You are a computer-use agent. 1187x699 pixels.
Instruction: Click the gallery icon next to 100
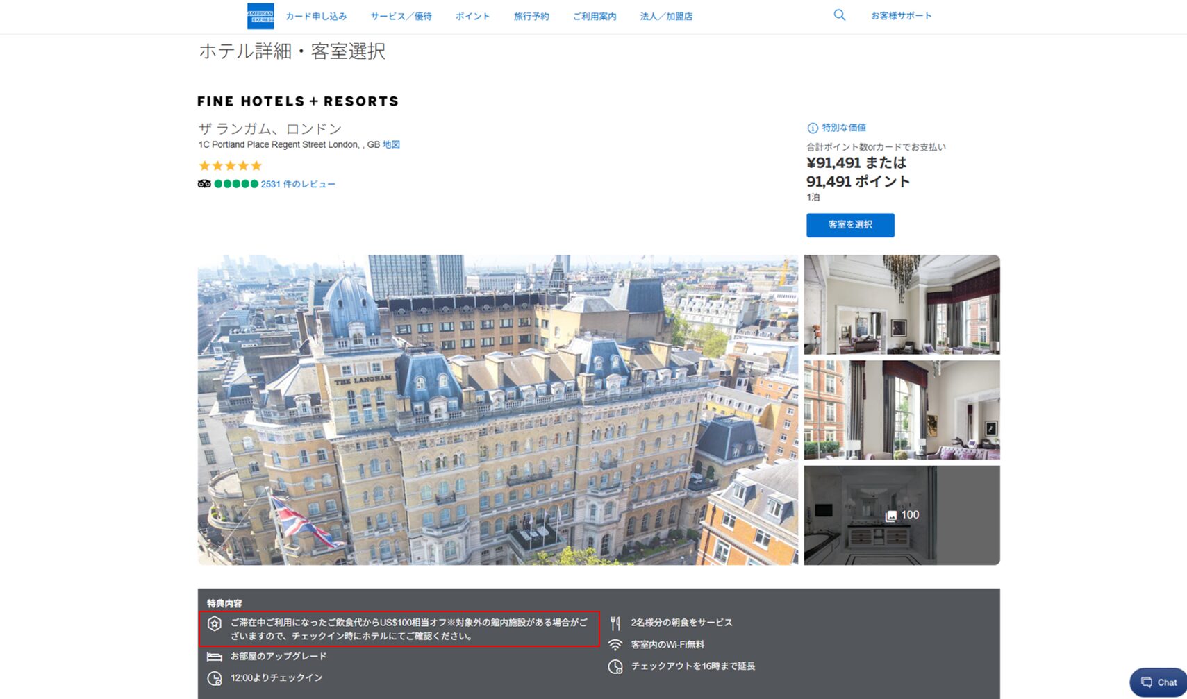[891, 516]
